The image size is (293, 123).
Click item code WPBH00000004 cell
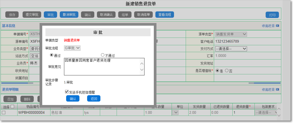pos(34,113)
